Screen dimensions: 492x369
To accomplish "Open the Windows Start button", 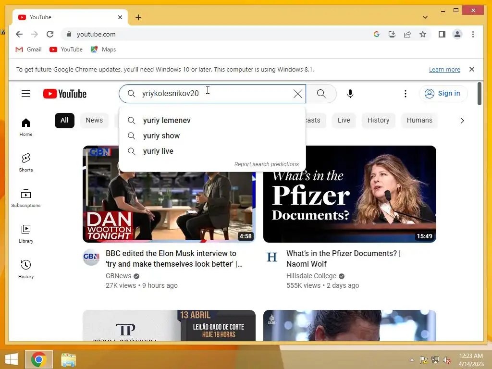I will pos(12,359).
